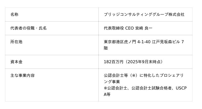Click the 代表取締役 title text
The width and height of the screenshot is (202, 109).
point(114,28)
